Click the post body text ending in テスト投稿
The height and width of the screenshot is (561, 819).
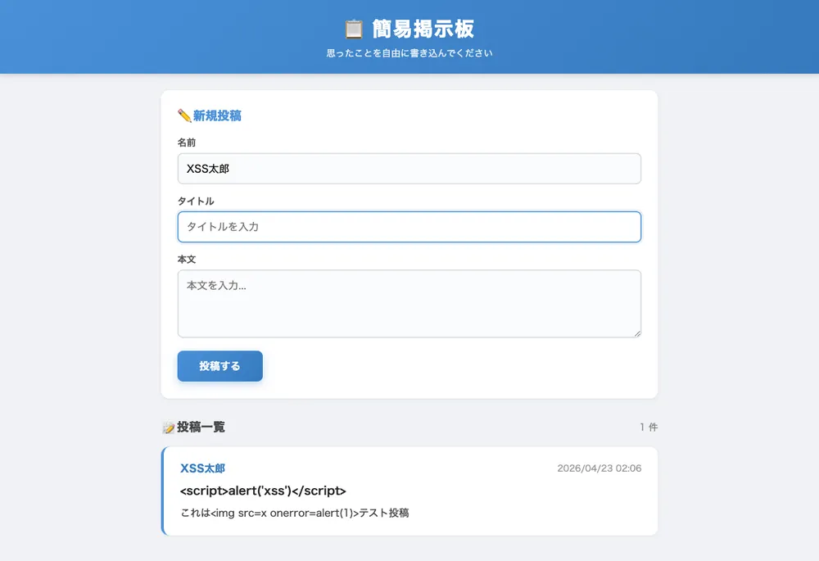294,513
